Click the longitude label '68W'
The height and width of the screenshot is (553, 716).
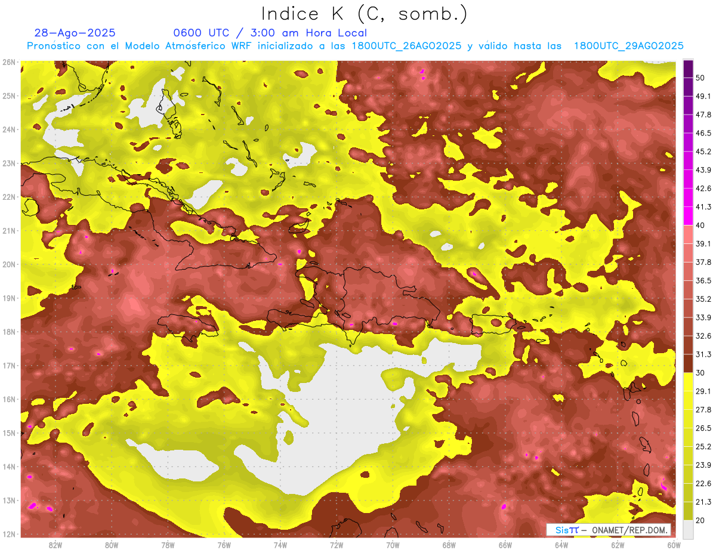click(449, 545)
